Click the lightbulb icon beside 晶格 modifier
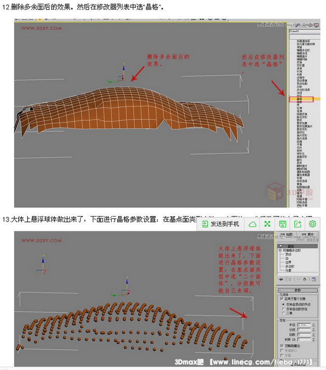Image resolution: width=326 pixels, height=370 pixels. click(281, 246)
